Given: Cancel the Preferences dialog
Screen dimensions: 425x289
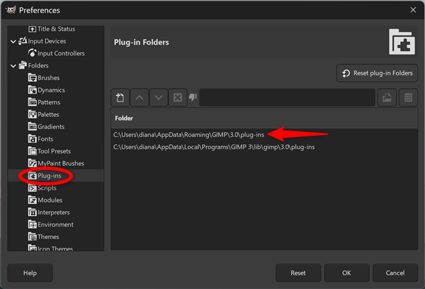Looking at the screenshot, I should click(395, 273).
